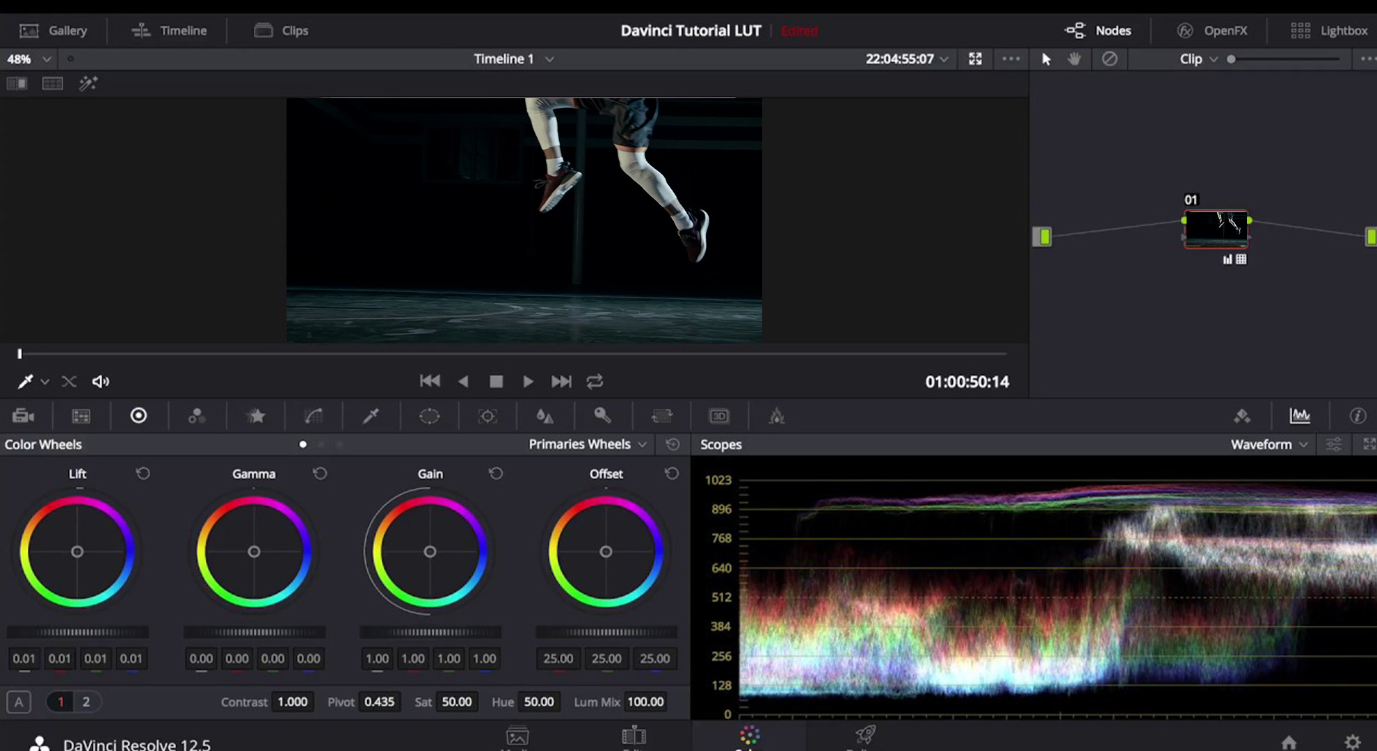The width and height of the screenshot is (1377, 751).
Task: Click the Gain master wheel slider
Action: coord(430,632)
